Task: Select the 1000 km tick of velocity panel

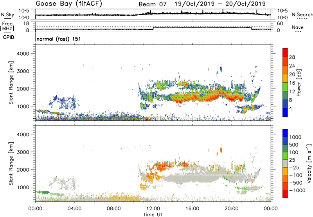Action: coord(23,187)
